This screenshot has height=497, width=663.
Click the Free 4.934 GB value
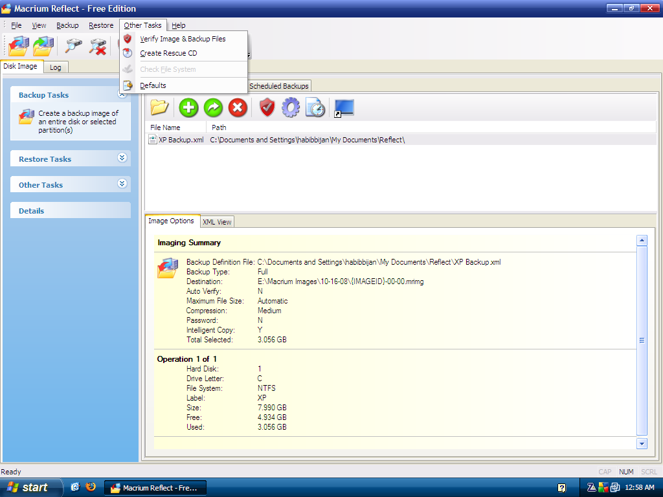click(x=272, y=417)
